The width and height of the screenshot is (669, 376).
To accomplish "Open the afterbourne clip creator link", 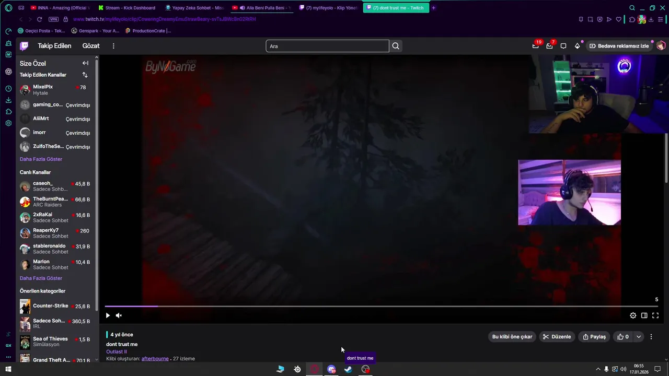I will click(x=155, y=359).
